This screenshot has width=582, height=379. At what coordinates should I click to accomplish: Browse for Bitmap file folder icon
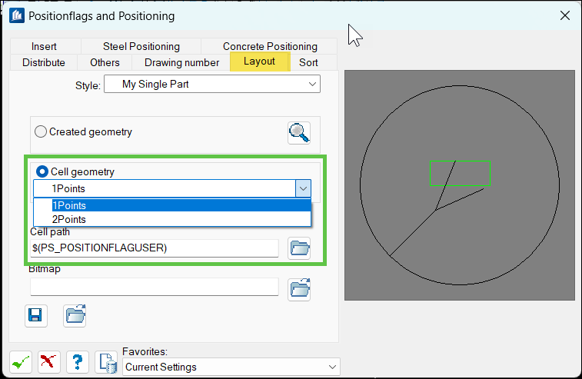[x=299, y=289]
